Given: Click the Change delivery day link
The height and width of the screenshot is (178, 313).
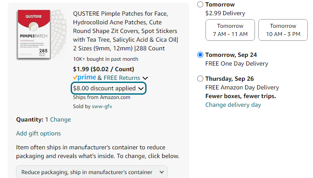Looking at the screenshot, I should pos(233,105).
